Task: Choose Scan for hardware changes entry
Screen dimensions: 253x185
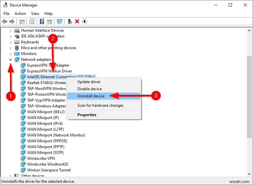Action: click(104, 105)
